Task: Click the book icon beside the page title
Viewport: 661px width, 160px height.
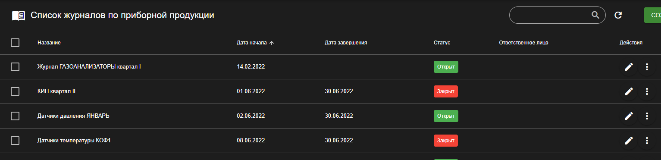Action: click(x=18, y=16)
